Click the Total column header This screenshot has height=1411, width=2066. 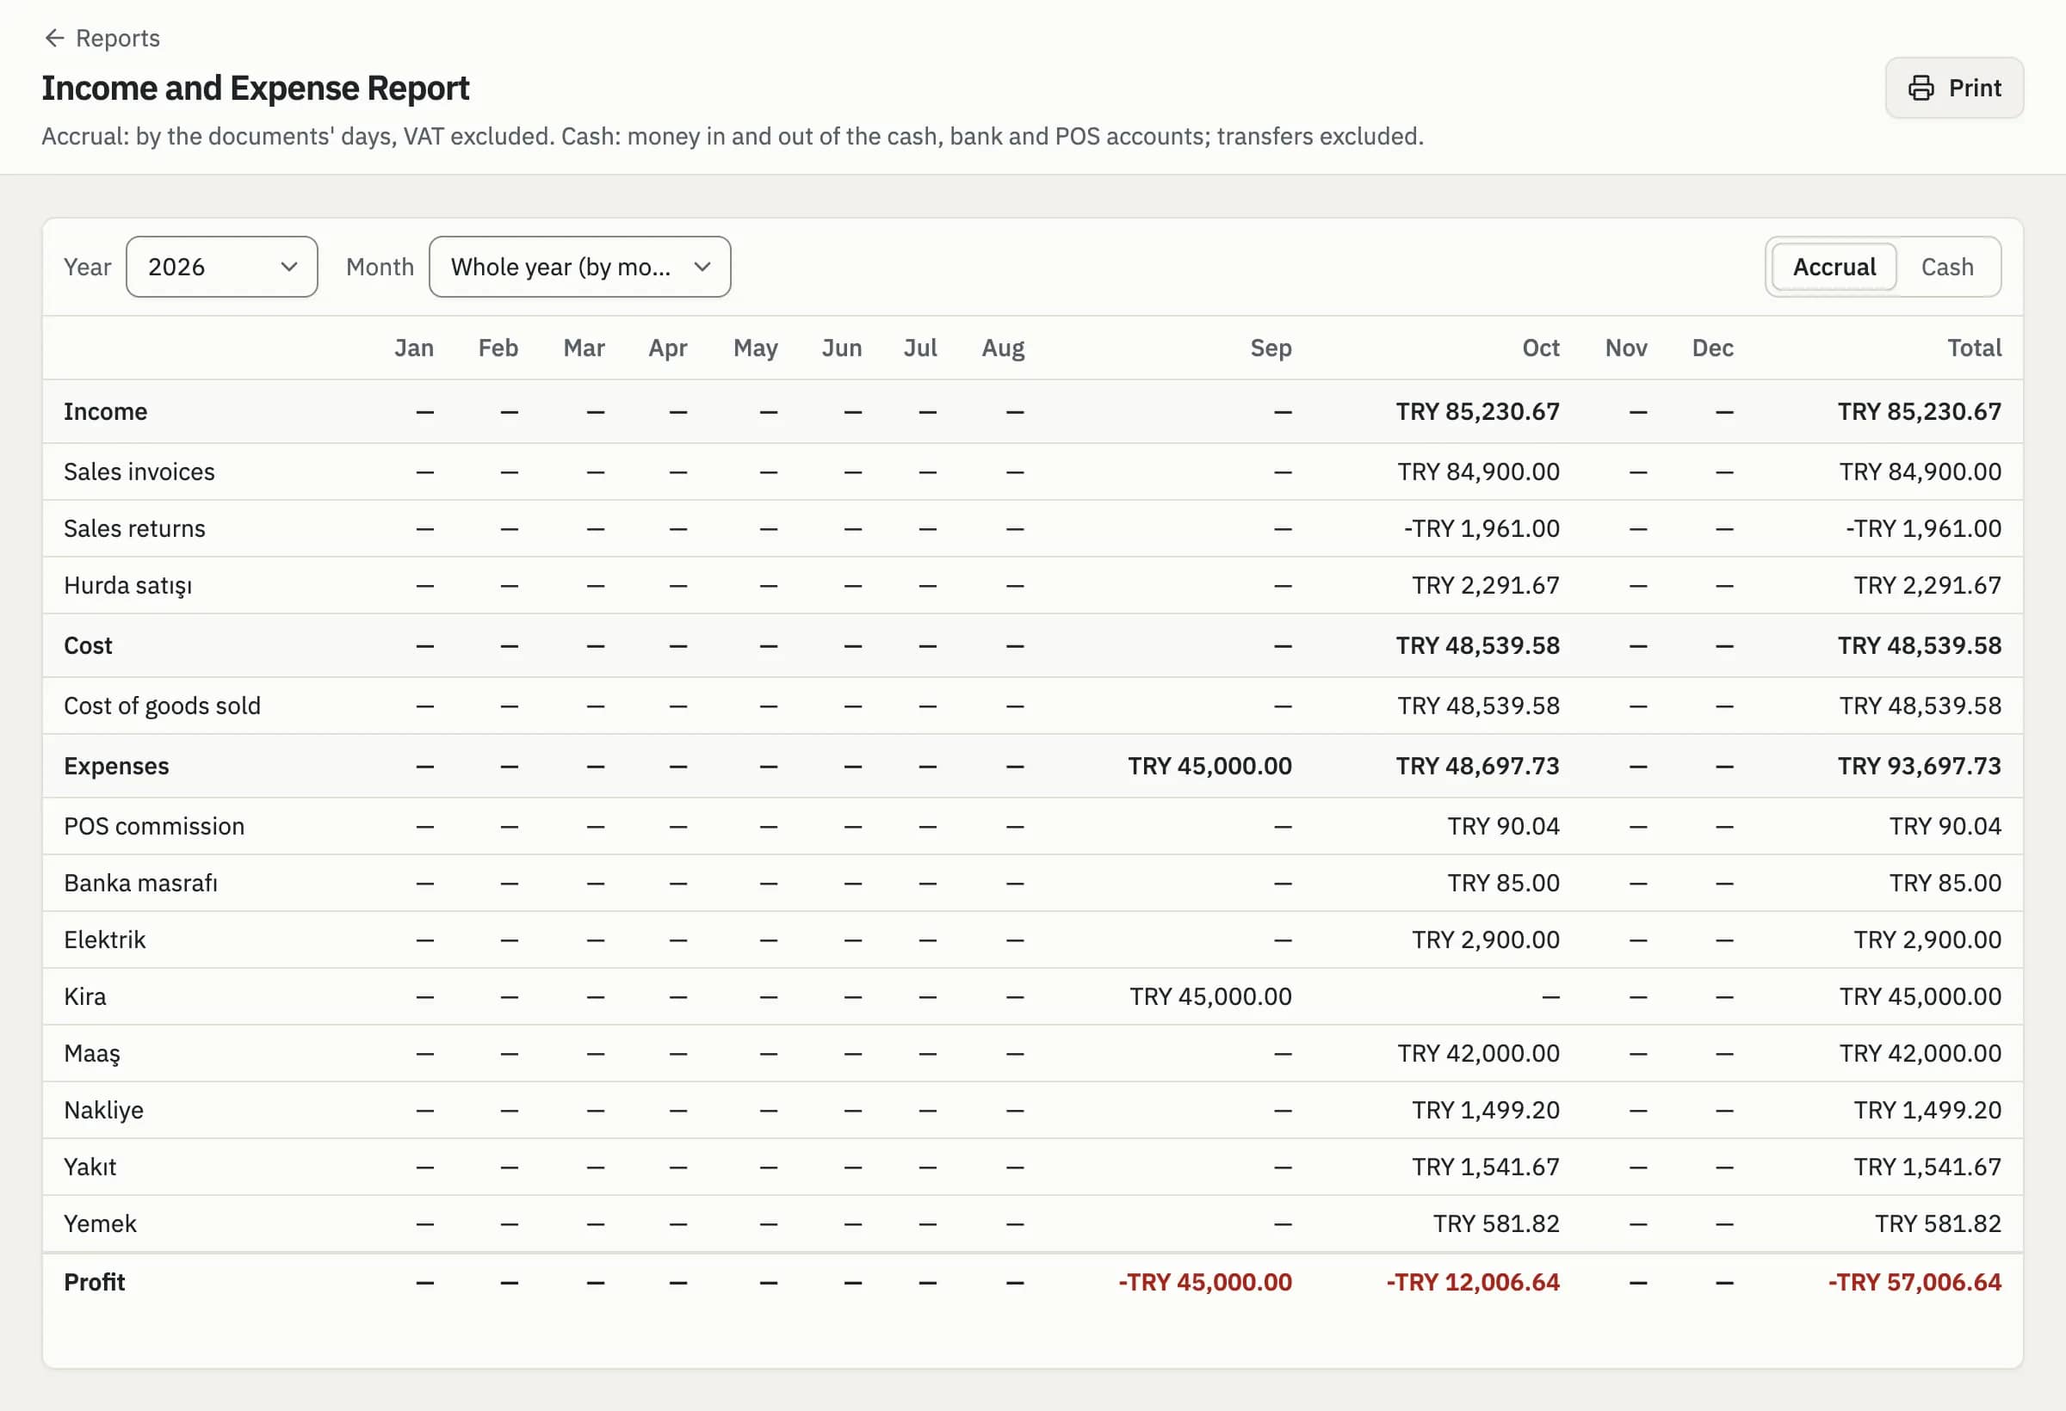click(x=1975, y=348)
